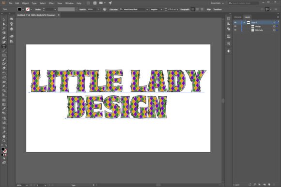281x187 pixels.
Task: Click align right paragraph button
Action: [x=202, y=9]
